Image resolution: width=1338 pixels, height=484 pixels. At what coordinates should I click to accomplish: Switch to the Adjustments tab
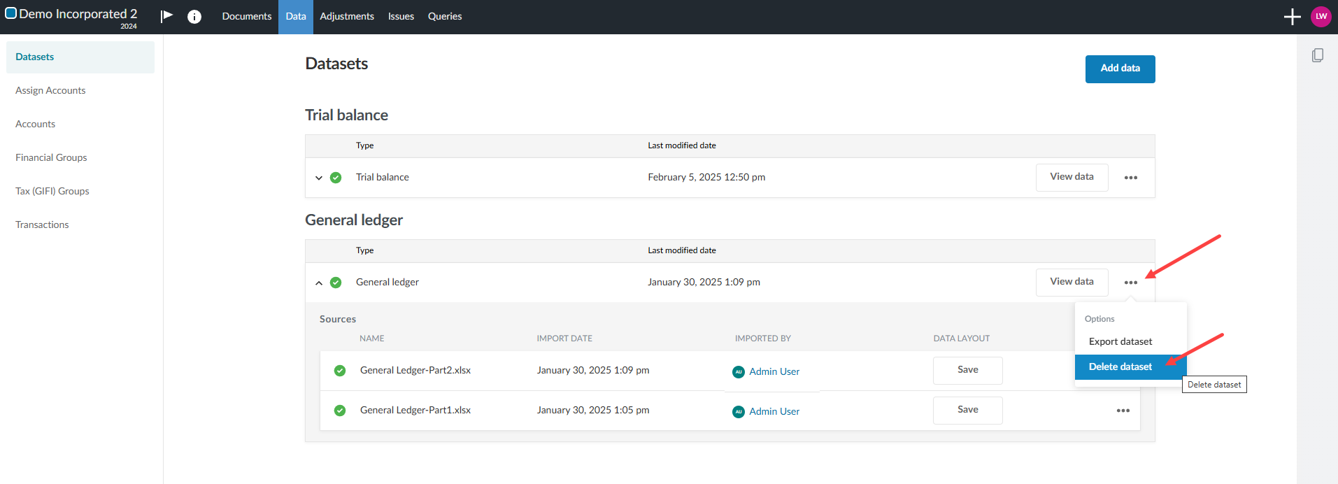(x=346, y=16)
